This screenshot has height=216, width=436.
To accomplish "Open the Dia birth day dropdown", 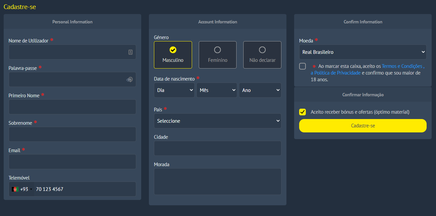I will [x=174, y=90].
